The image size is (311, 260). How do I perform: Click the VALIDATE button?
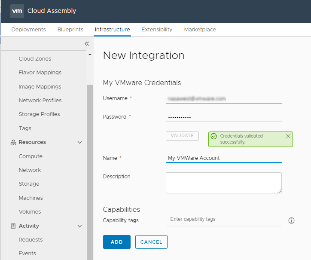(x=182, y=136)
